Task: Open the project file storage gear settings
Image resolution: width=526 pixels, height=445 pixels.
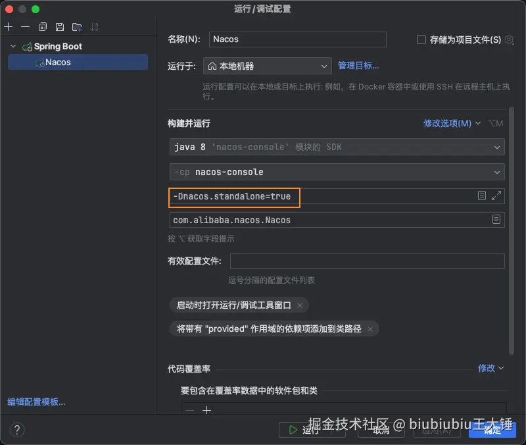Action: (x=509, y=39)
